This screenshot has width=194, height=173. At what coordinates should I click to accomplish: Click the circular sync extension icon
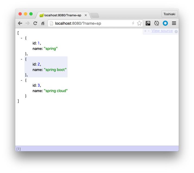coord(157,23)
